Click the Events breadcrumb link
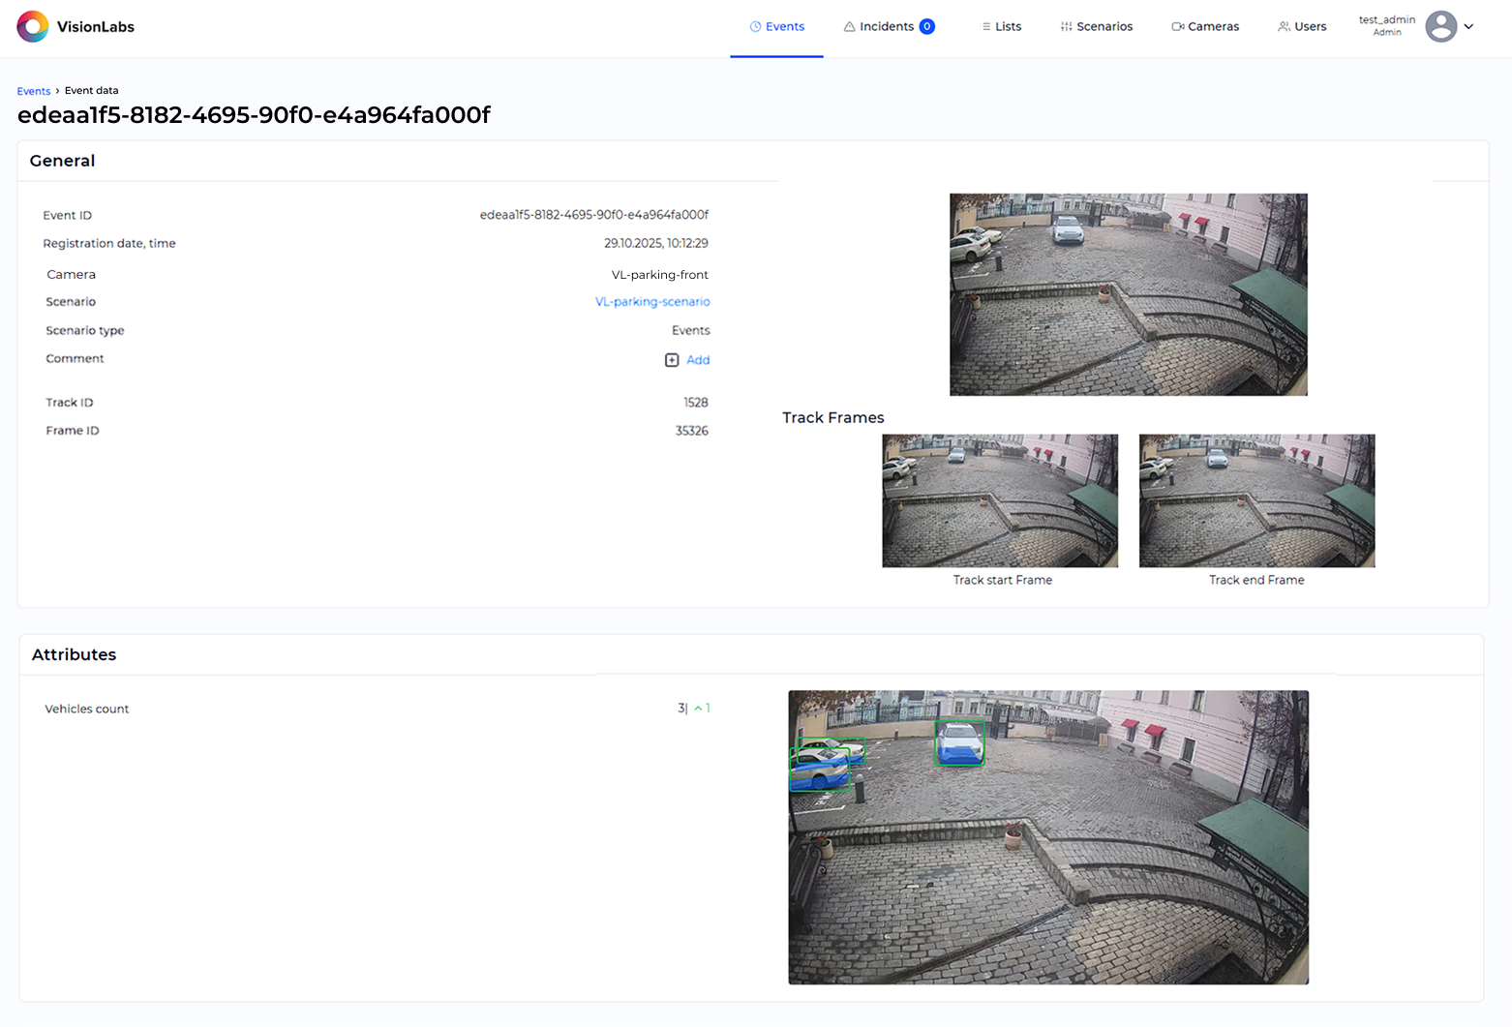1512x1027 pixels. click(x=34, y=91)
